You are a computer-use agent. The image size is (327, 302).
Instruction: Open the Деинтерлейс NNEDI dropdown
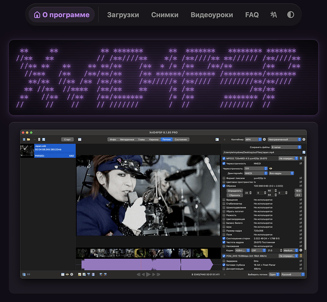coord(256,174)
